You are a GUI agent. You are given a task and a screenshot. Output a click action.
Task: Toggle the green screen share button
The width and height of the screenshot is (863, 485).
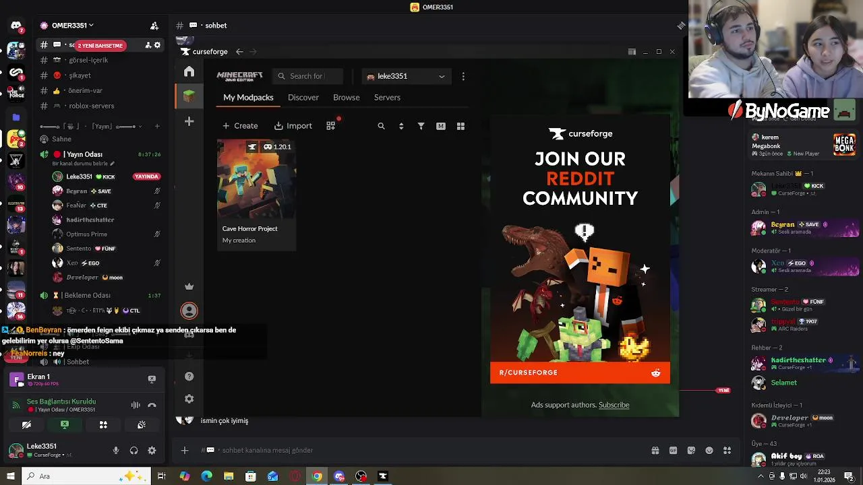point(65,425)
